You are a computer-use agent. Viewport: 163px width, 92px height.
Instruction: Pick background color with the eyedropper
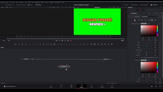(149, 24)
